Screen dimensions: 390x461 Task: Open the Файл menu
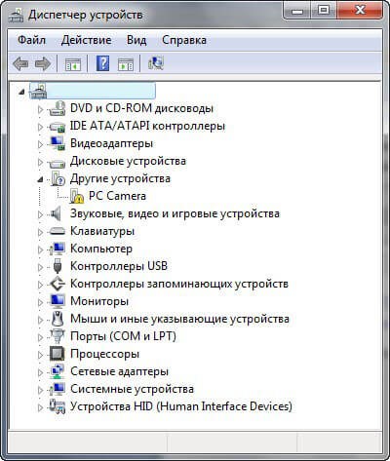coord(31,40)
